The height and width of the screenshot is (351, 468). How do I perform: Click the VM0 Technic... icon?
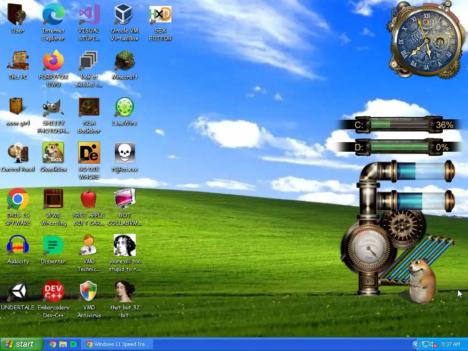pyautogui.click(x=88, y=245)
